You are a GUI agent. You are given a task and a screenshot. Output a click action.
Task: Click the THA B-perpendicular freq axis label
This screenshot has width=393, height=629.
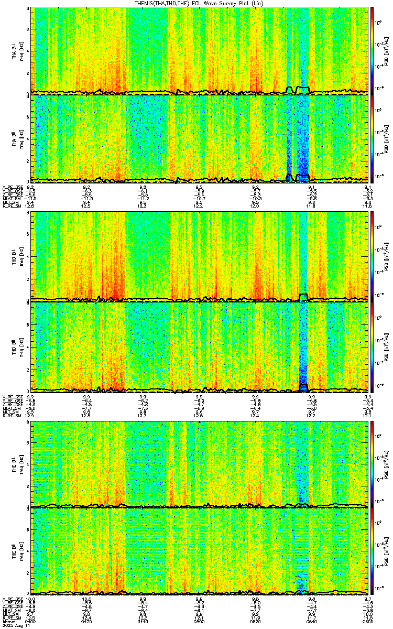click(x=19, y=50)
